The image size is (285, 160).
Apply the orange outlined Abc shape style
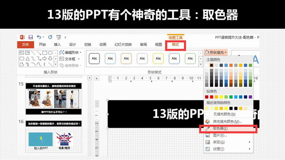click(x=126, y=59)
